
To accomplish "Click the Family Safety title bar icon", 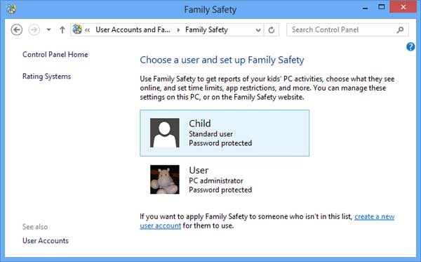I will coord(11,9).
